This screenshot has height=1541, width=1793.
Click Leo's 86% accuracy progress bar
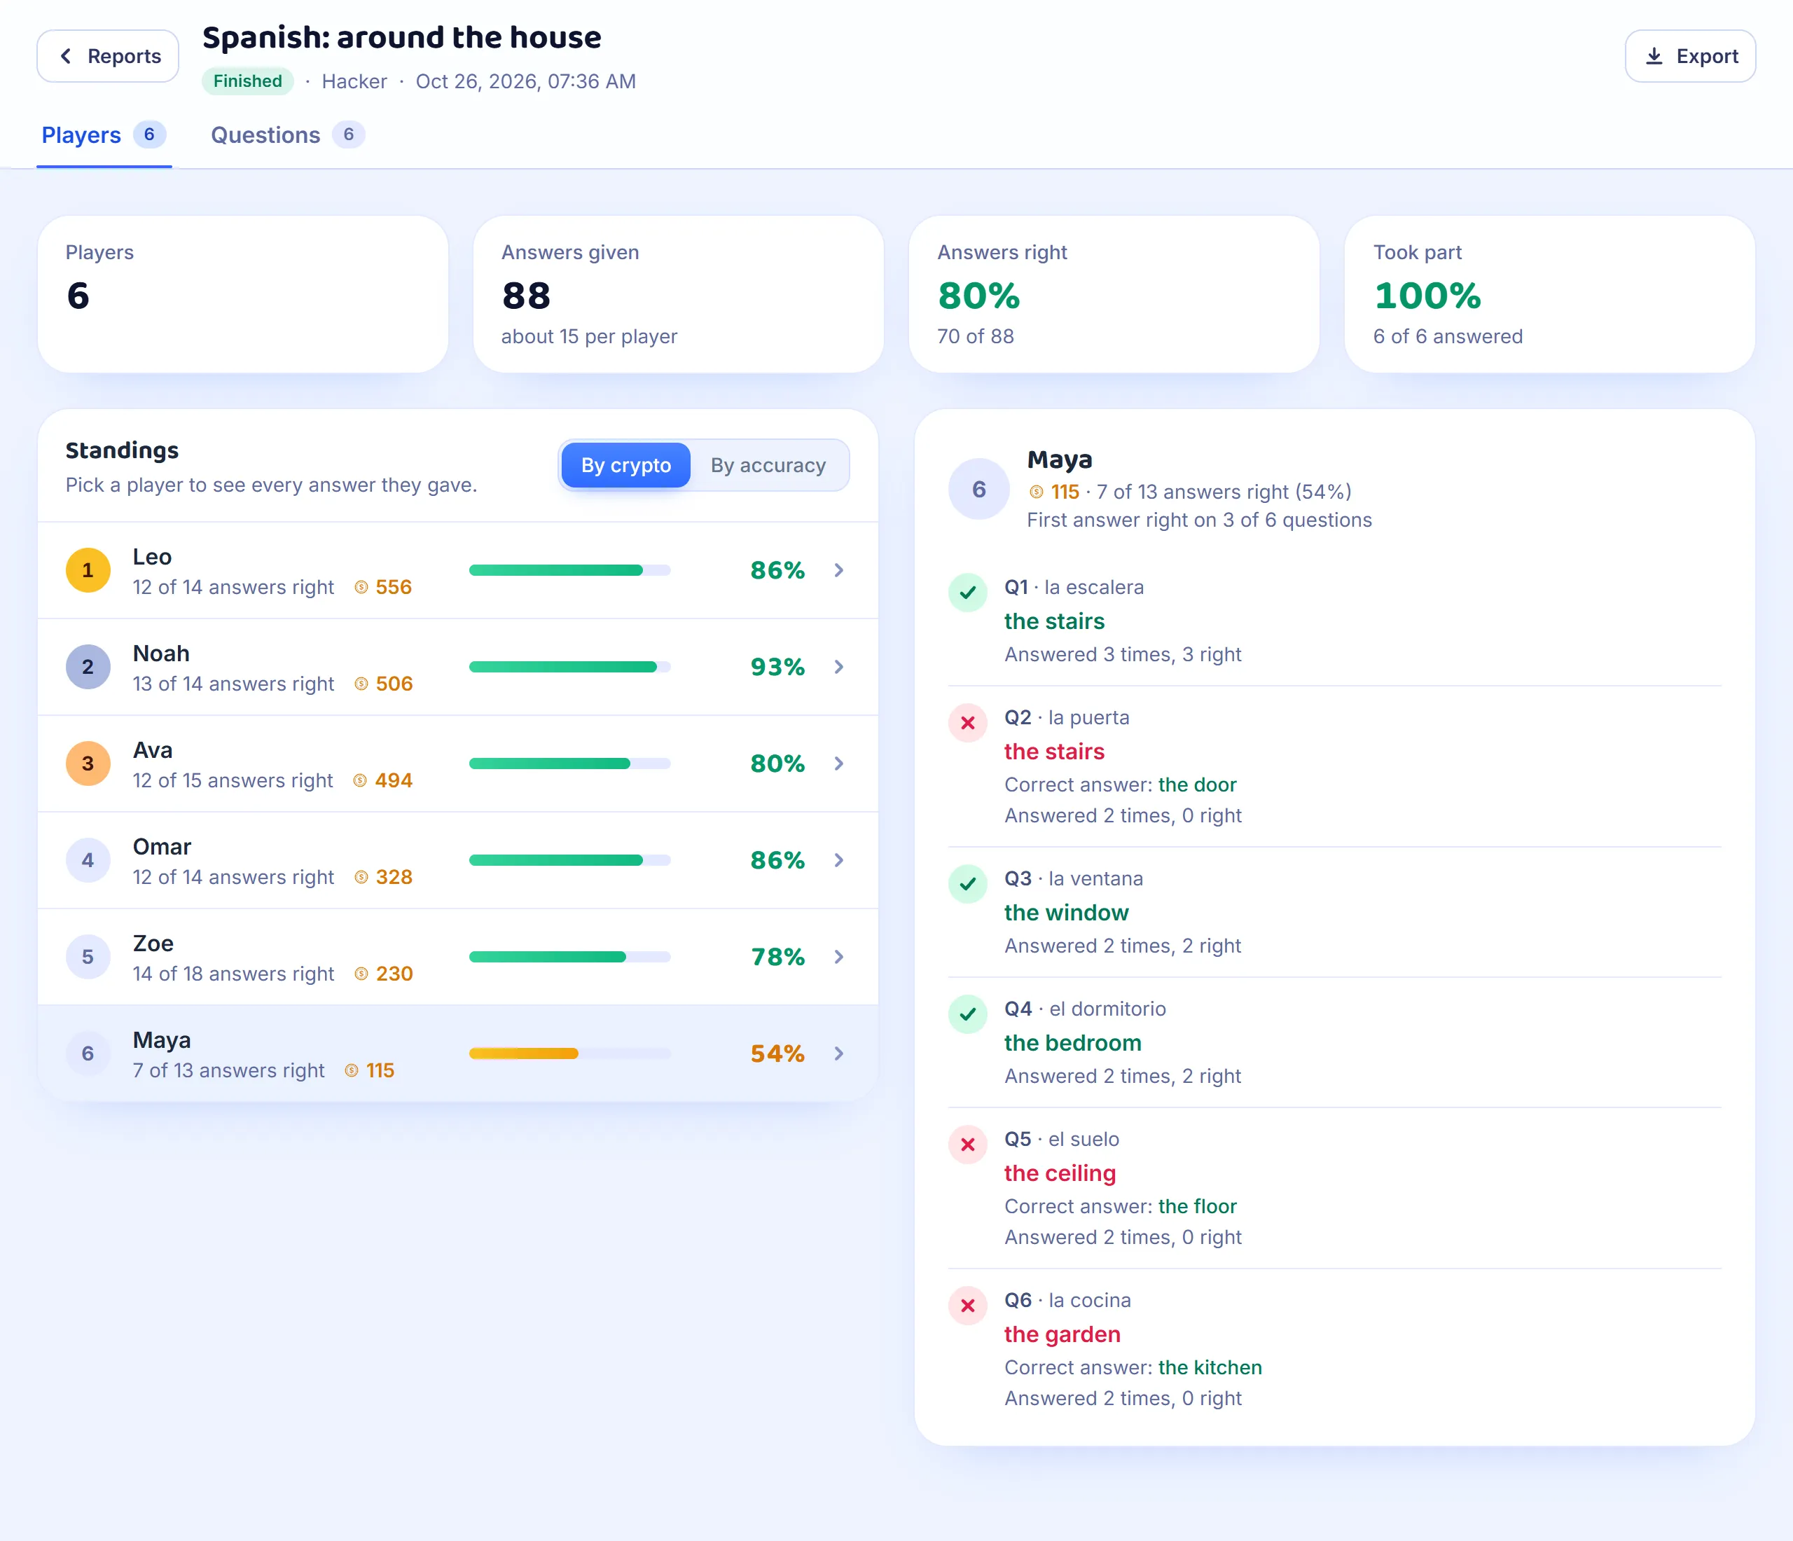coord(570,570)
